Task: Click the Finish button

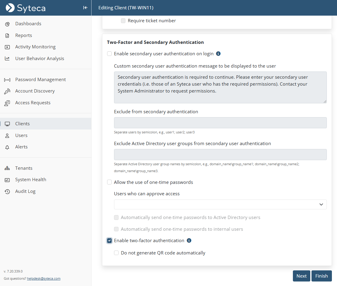Action: click(x=321, y=276)
